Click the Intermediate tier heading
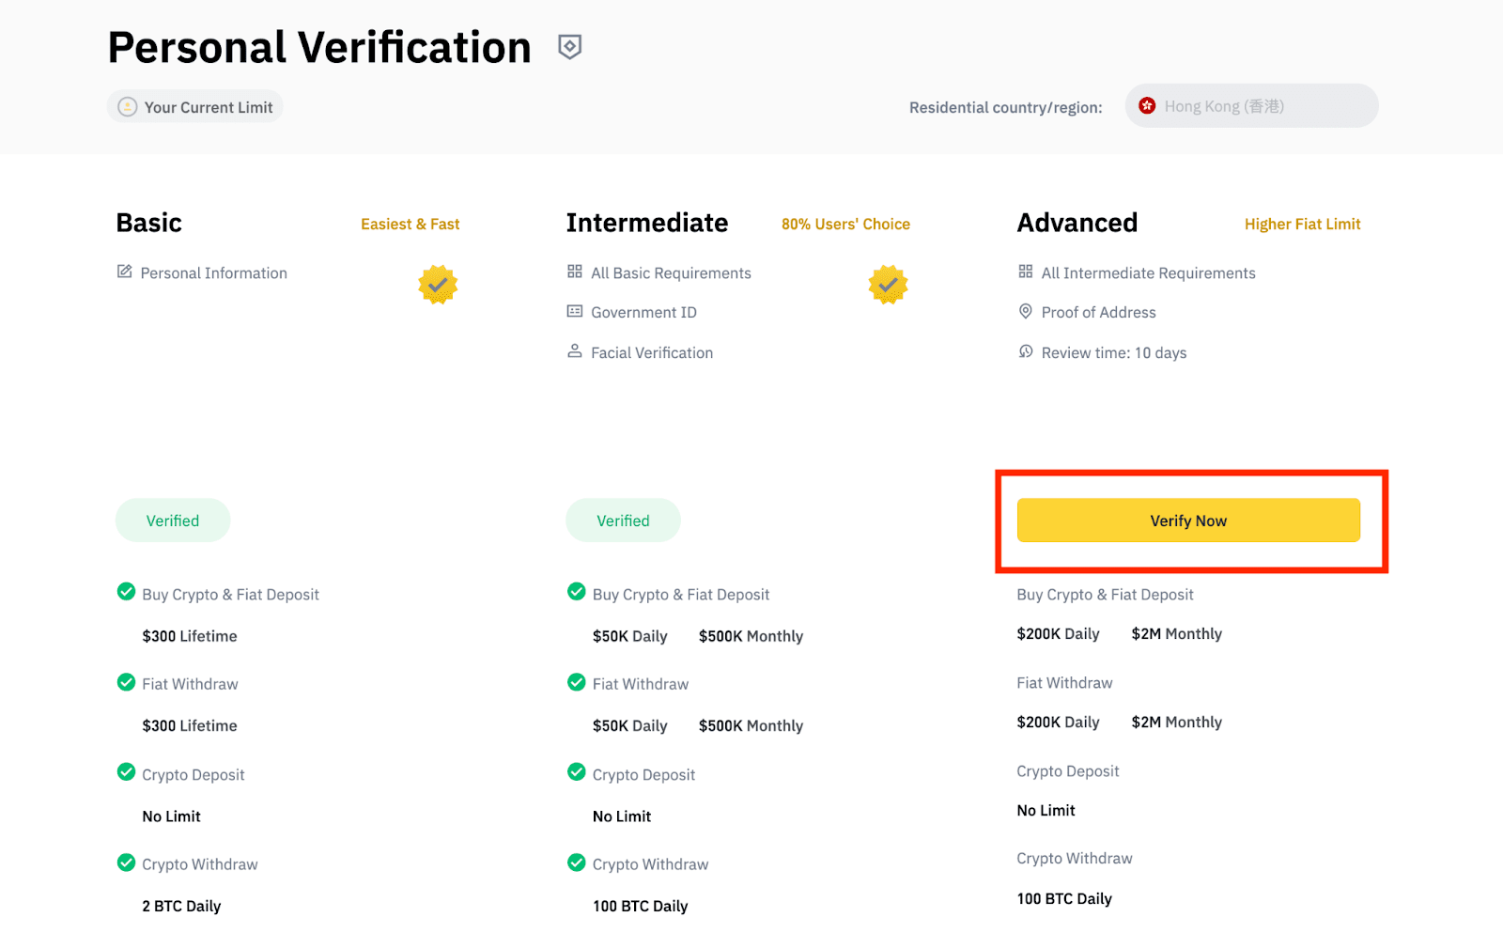The width and height of the screenshot is (1503, 948). pyautogui.click(x=647, y=223)
